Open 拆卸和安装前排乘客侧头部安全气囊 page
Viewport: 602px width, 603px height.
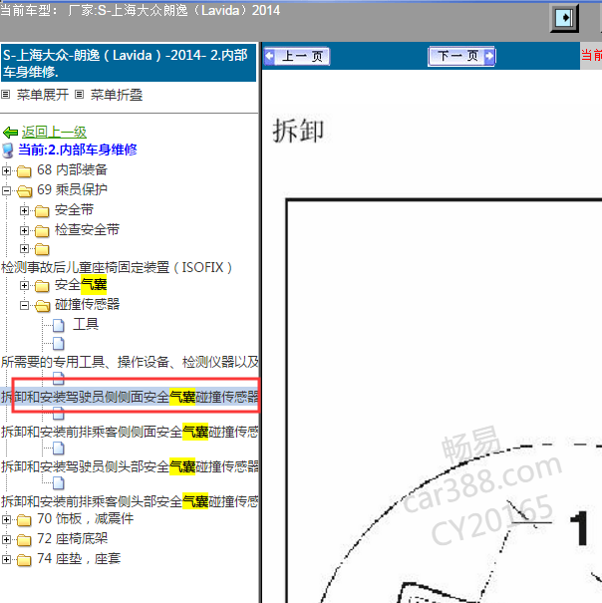coord(130,501)
